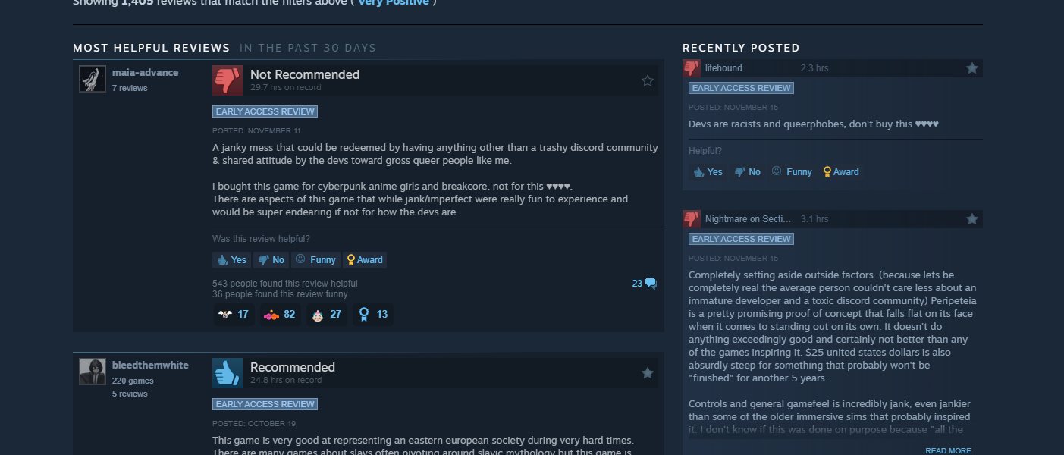Click the clown award icon with count 27
The height and width of the screenshot is (455, 1064).
pos(327,314)
